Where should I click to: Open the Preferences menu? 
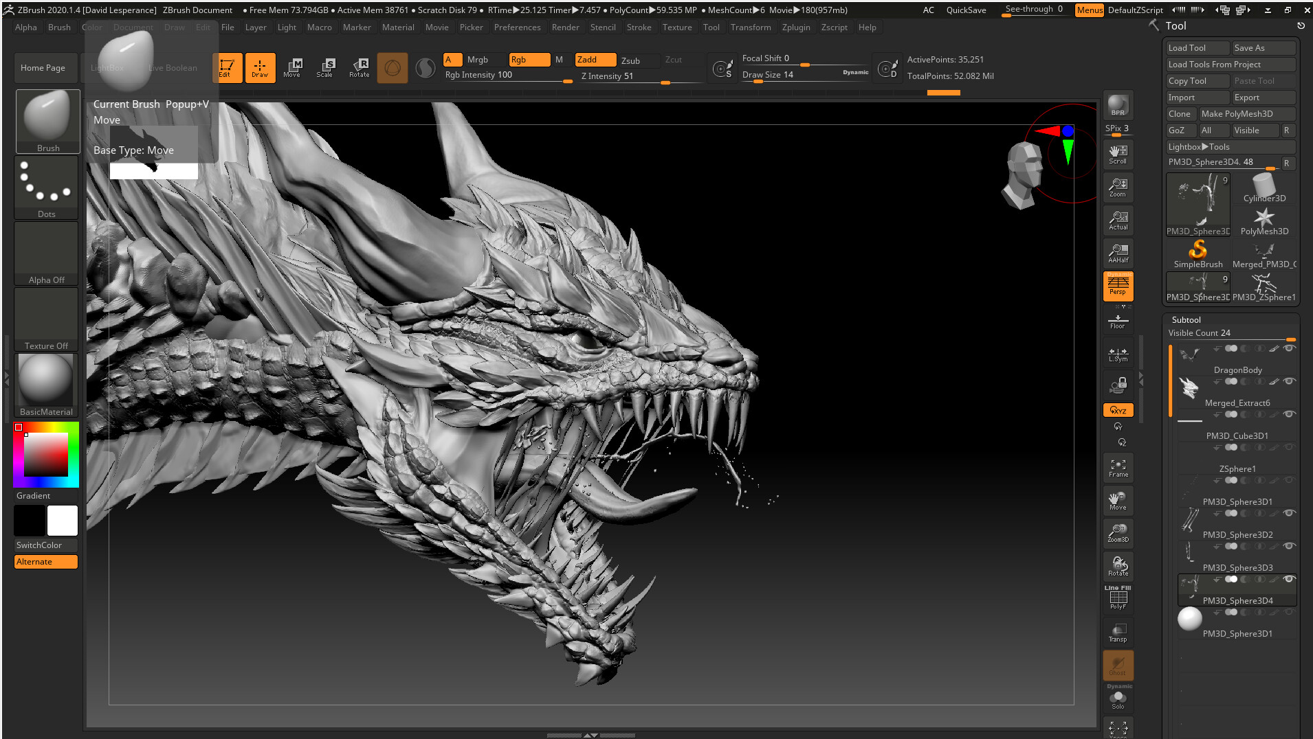[x=517, y=27]
